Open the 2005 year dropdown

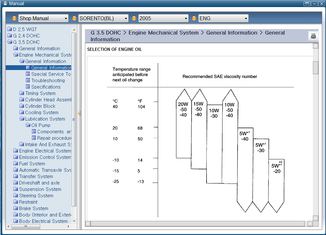coord(163,19)
